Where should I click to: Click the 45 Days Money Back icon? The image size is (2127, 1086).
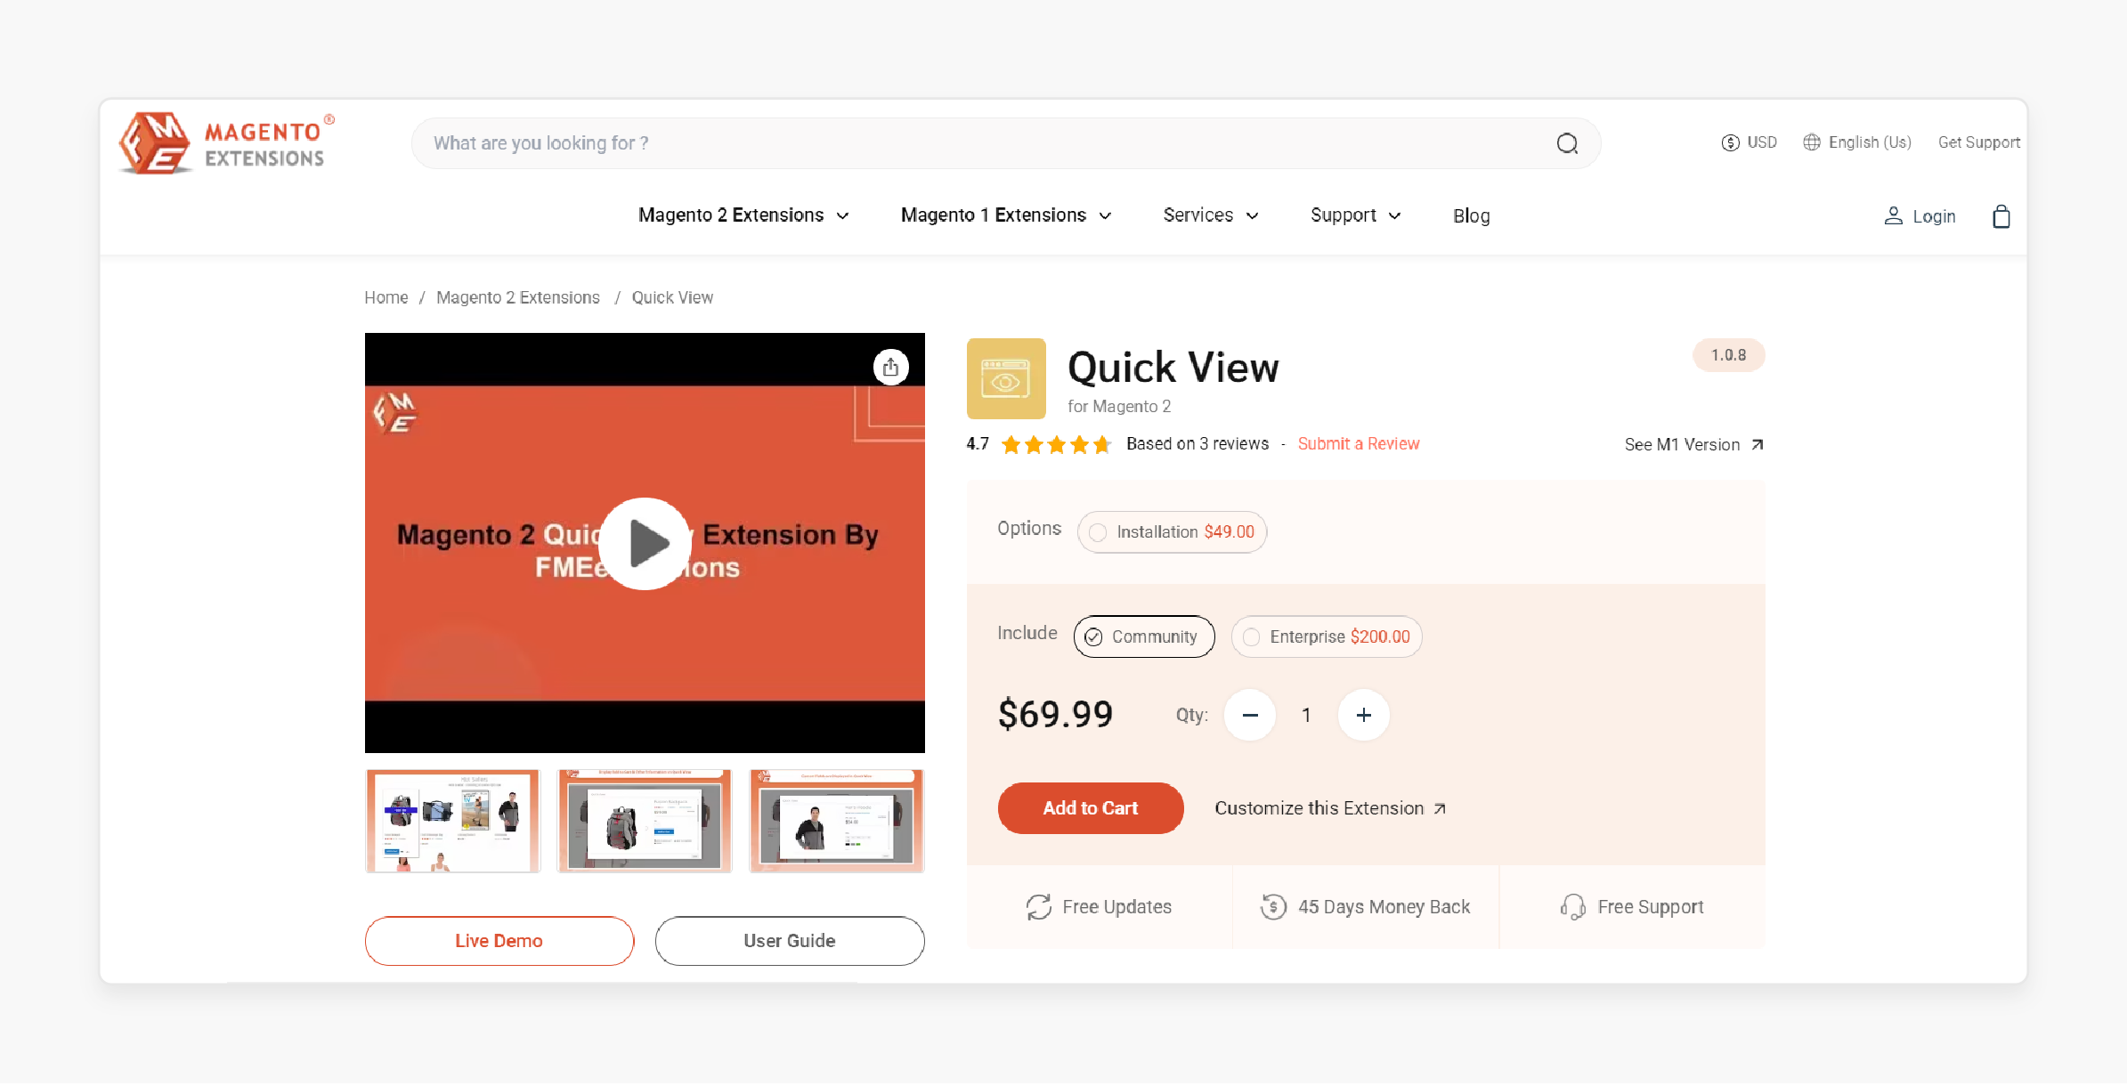click(1273, 907)
